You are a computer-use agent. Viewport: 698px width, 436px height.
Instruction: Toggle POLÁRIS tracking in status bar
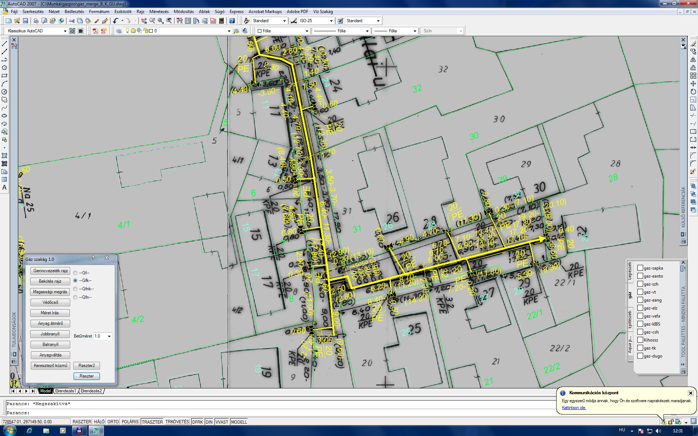pyautogui.click(x=130, y=422)
